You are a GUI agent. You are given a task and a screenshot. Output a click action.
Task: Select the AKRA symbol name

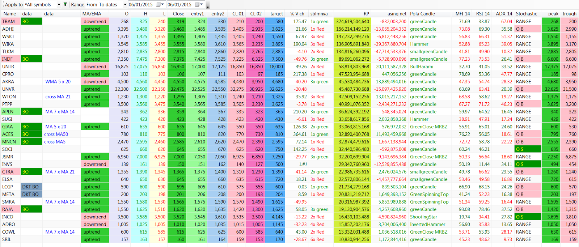pyautogui.click(x=8, y=82)
